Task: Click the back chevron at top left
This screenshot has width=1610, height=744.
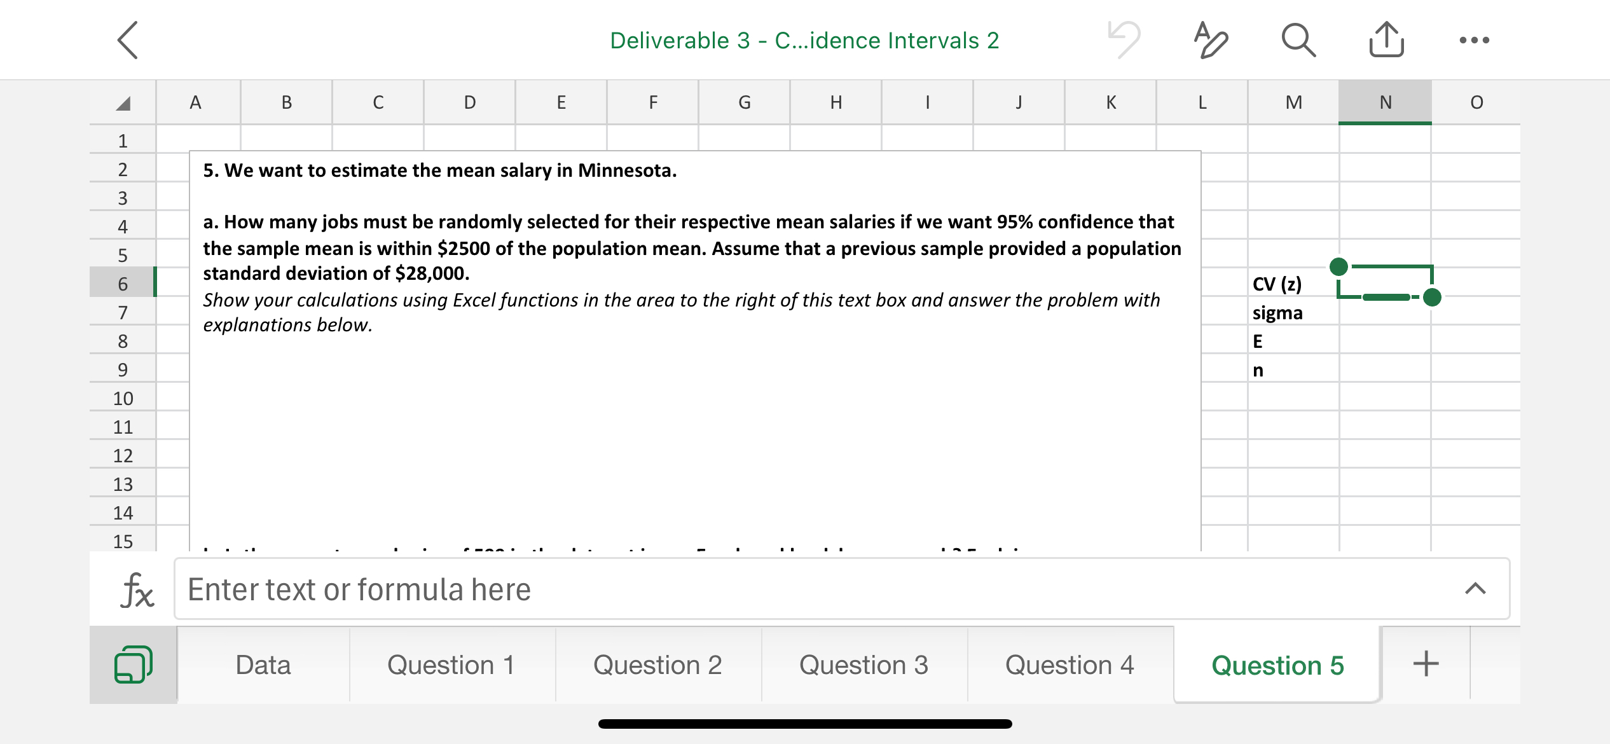Action: (127, 39)
